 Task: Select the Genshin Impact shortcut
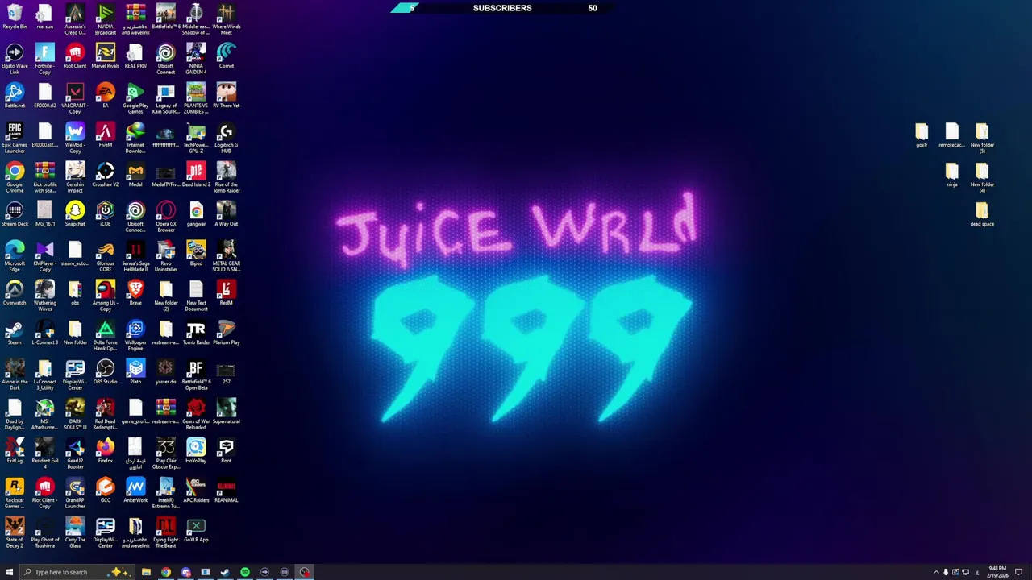coord(75,177)
